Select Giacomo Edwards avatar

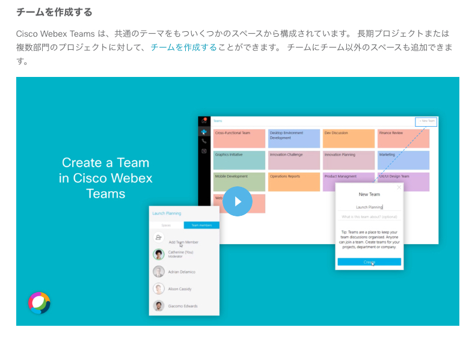pos(159,306)
